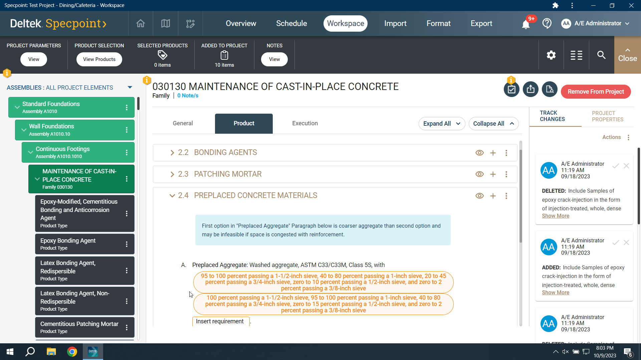Click the Remove From Project button
The height and width of the screenshot is (360, 641).
pos(596,92)
